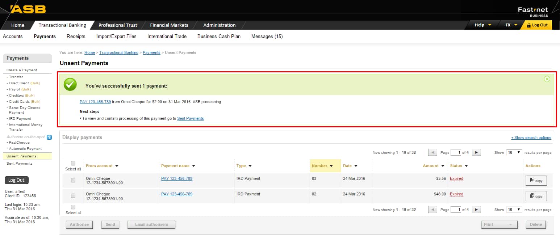
Task: Tick the top Select all checkbox
Action: tap(73, 163)
